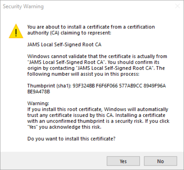The height and width of the screenshot is (170, 184).
Task: Click the line "Yes" you acknowledge this risk
Action: pos(64,127)
